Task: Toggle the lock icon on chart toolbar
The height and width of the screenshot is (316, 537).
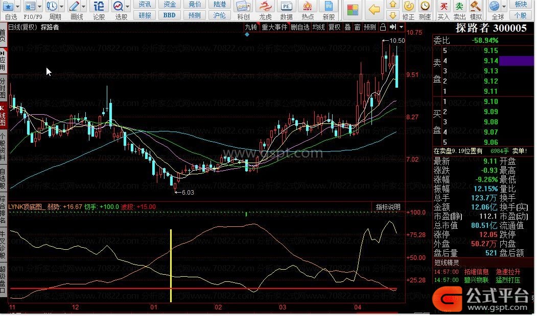Action: pyautogui.click(x=382, y=27)
